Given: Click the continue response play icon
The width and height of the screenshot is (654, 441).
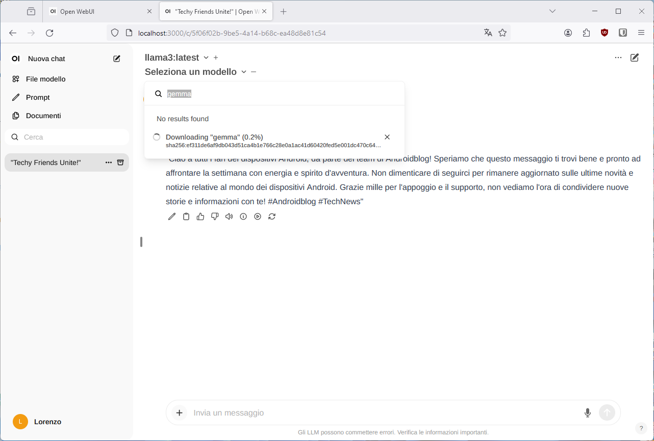Looking at the screenshot, I should [x=258, y=216].
